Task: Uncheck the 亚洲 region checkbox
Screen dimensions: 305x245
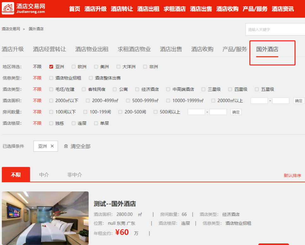Action: click(51, 67)
